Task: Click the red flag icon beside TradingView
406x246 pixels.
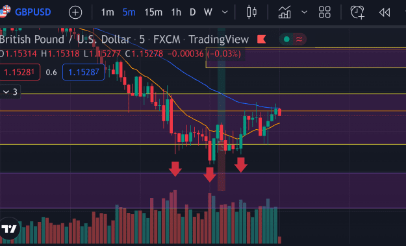Action: (262, 40)
